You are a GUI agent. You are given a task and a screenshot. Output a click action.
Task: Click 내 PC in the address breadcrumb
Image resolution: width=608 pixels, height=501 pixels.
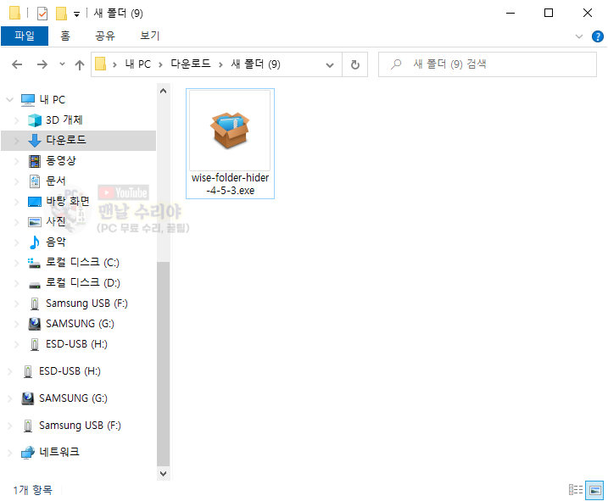click(x=137, y=64)
